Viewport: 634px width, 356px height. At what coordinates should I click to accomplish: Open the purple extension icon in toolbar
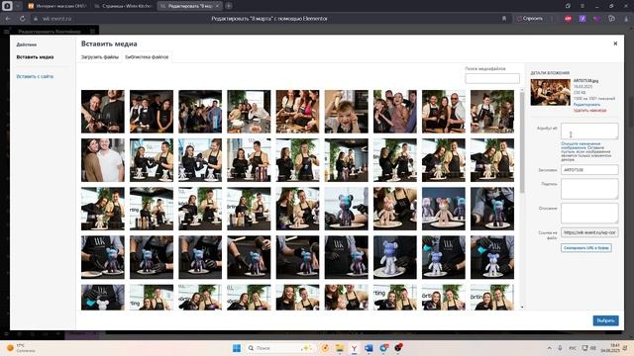point(582,19)
